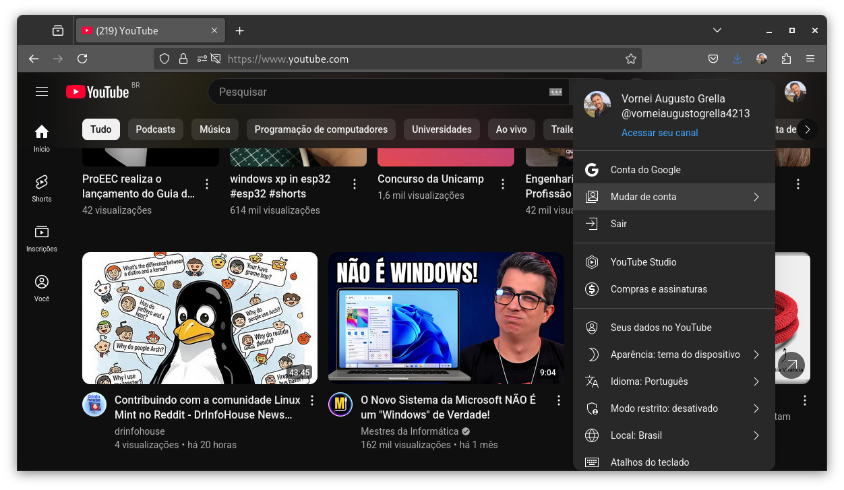Play the NÃO É WINDOWS thumbnail video
Viewport: 844px width, 490px height.
tap(446, 318)
